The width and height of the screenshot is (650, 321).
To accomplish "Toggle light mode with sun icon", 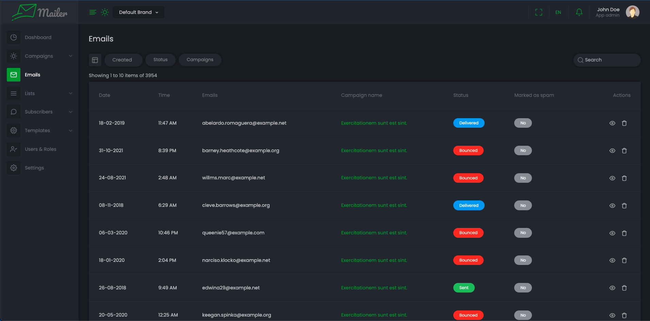I will 105,12.
